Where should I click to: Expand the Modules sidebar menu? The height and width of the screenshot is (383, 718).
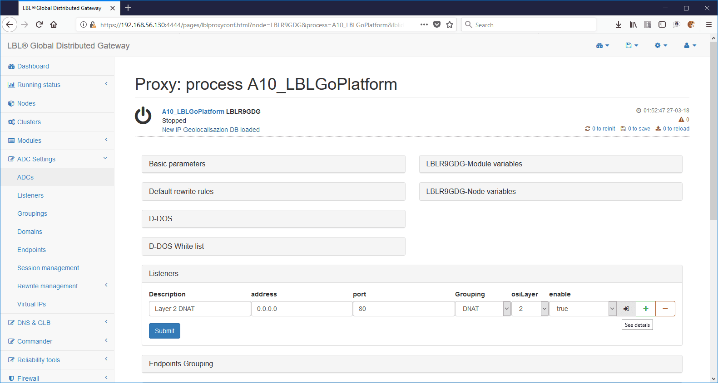[x=57, y=141]
